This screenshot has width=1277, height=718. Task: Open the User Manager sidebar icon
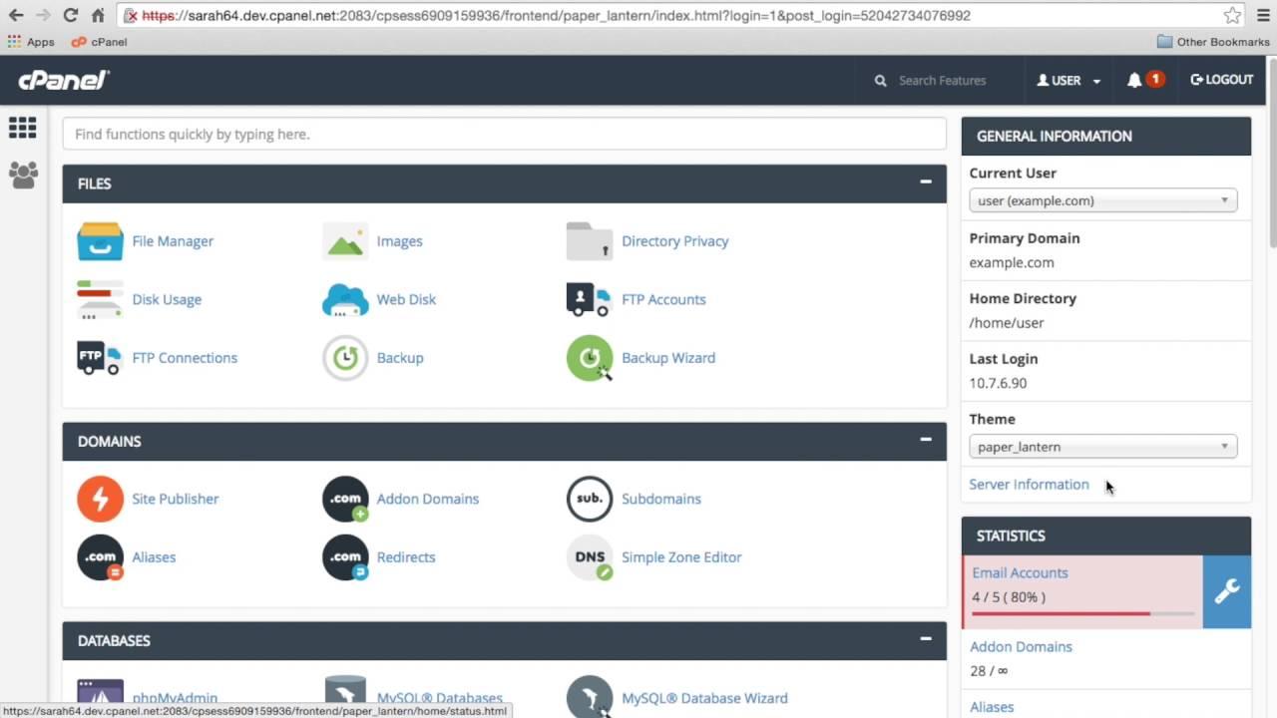(23, 176)
